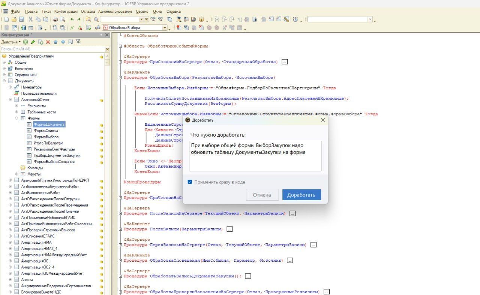This screenshot has height=295, width=480.
Task: Select the Анкета document
Action: click(x=27, y=280)
